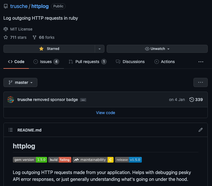Viewport: 212px width, 186px height.
Task: Click the pencil edit icon for README.md
Action: [x=201, y=130]
